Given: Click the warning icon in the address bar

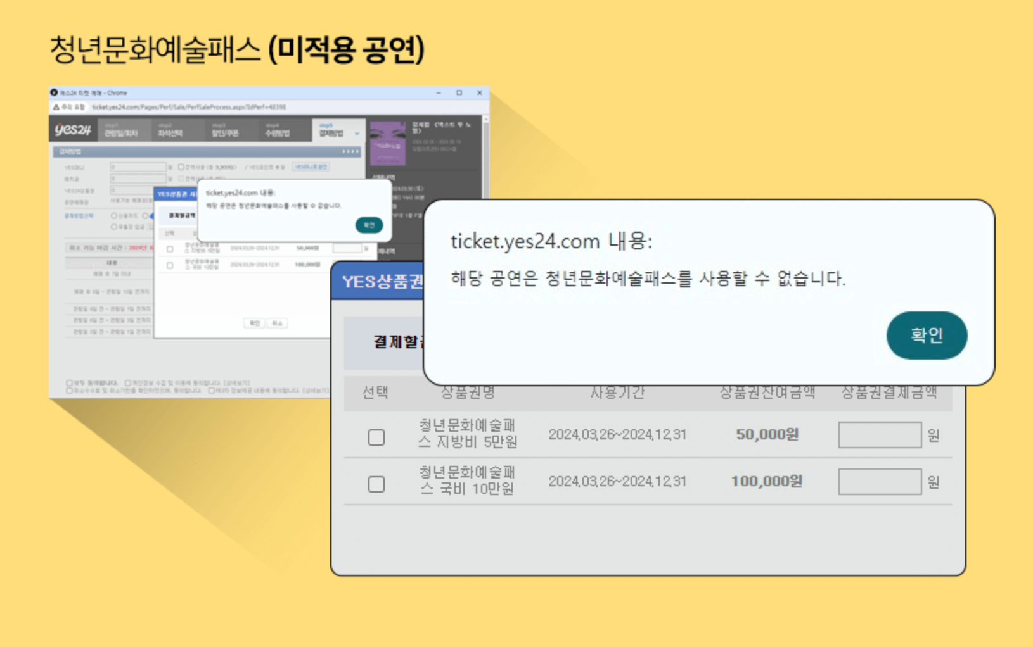Looking at the screenshot, I should 55,107.
